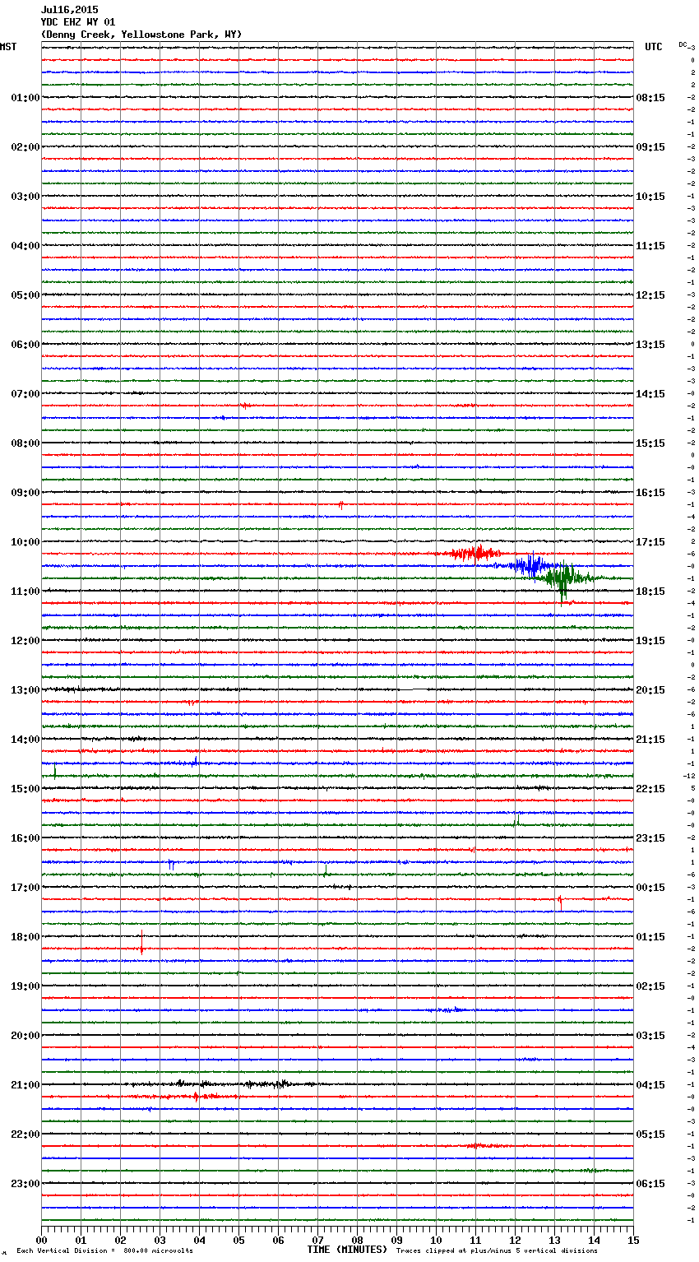
Task: Click the UTC time label '23:15'
Action: click(650, 838)
